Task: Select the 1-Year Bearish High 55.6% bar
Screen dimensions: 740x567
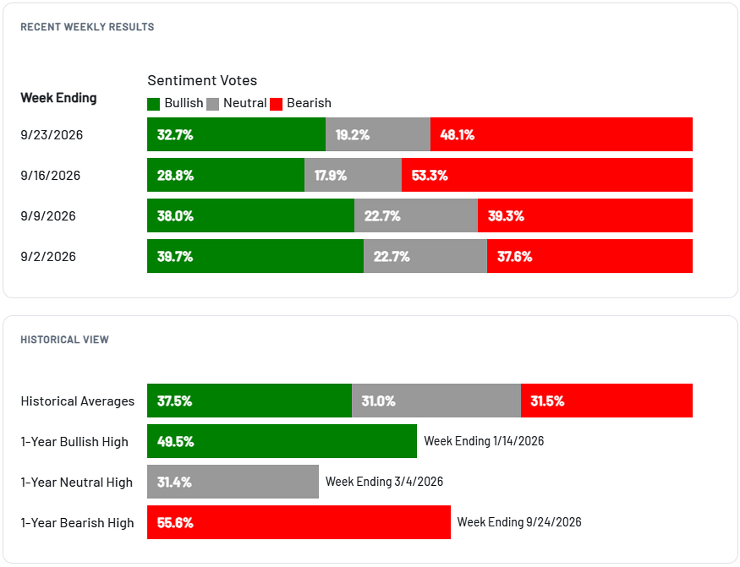Action: pos(299,523)
